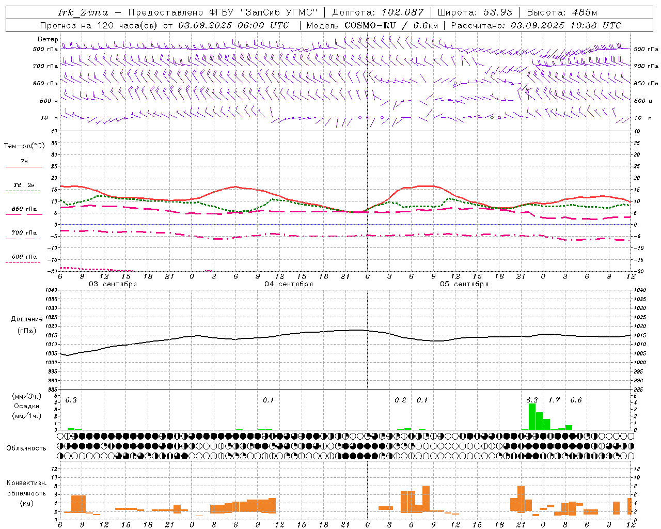The height and width of the screenshot is (529, 661).
Task: Click the 1040 value on left pressure axis
Action: click(51, 290)
